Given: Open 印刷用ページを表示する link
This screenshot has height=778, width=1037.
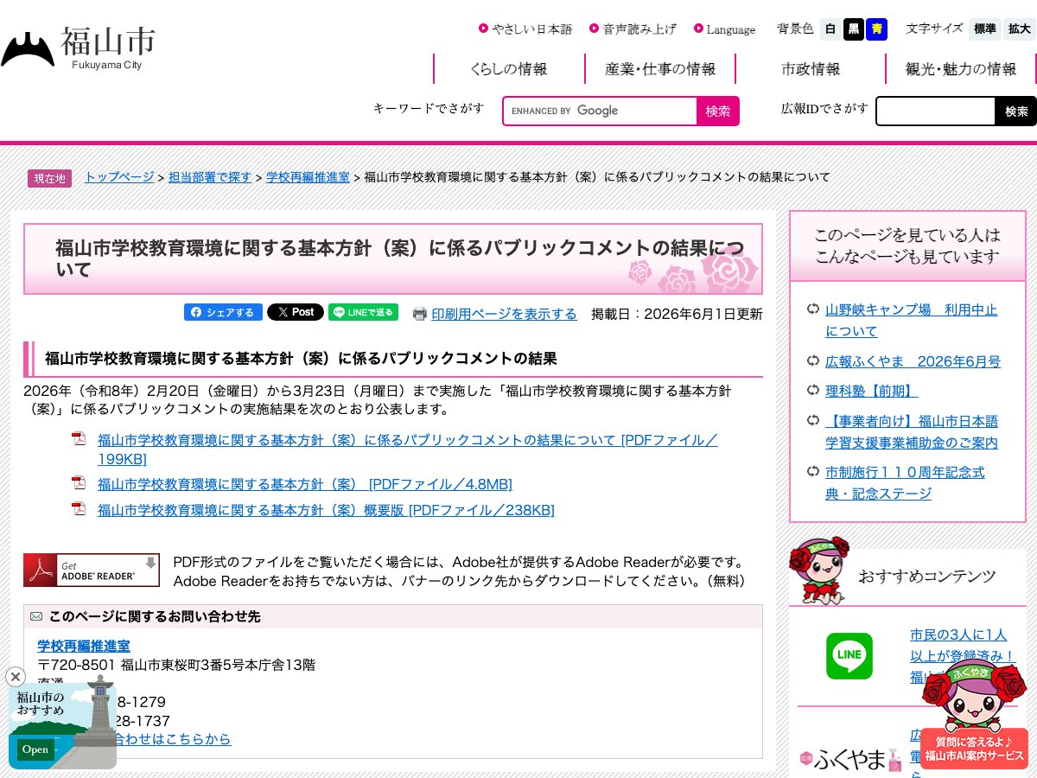Looking at the screenshot, I should click(x=504, y=314).
